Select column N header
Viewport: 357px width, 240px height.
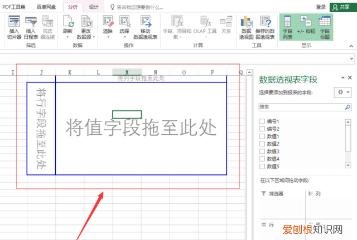(156, 72)
